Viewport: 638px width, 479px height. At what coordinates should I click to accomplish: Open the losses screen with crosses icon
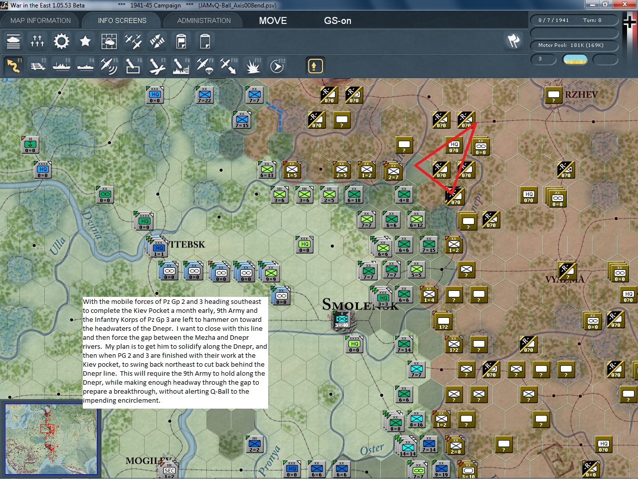(37, 41)
